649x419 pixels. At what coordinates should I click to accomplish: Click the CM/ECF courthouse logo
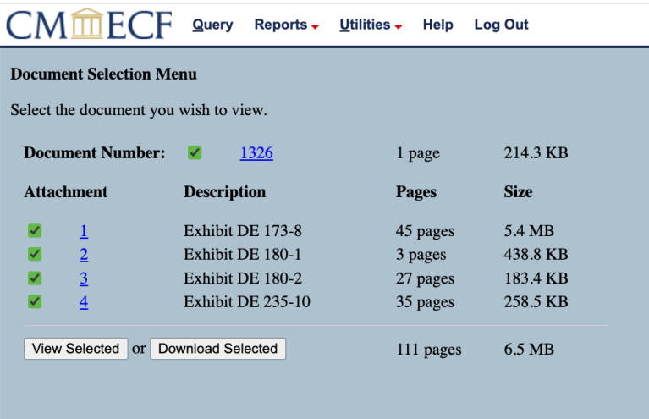pyautogui.click(x=89, y=25)
